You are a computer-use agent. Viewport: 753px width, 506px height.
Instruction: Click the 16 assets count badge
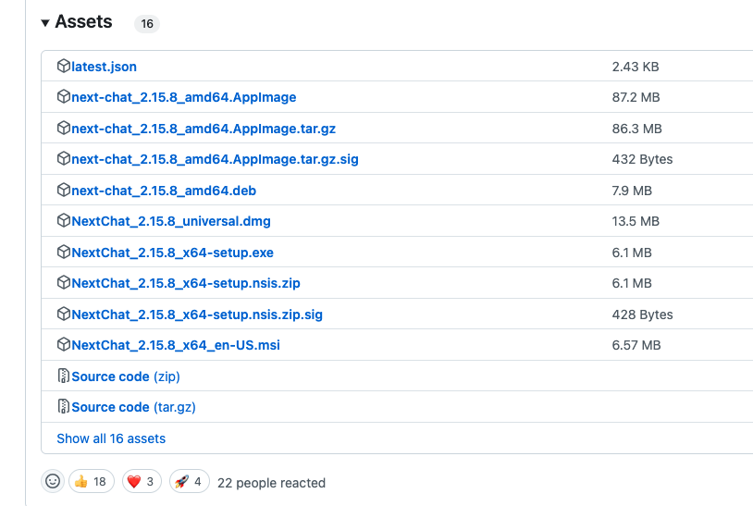click(x=147, y=23)
